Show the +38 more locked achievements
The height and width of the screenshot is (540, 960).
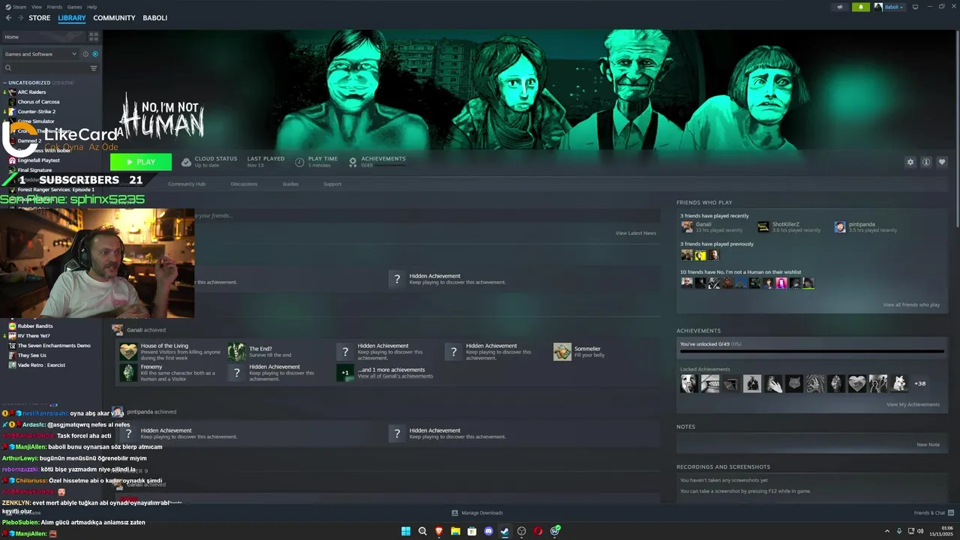[920, 383]
